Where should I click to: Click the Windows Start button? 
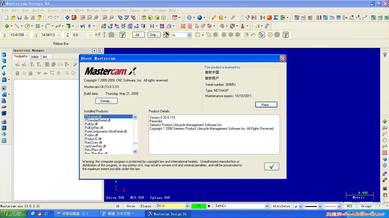(13, 214)
